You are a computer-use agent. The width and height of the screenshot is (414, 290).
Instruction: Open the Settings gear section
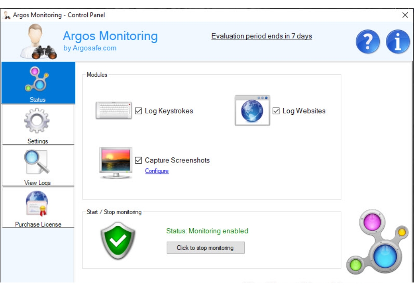[x=38, y=125]
